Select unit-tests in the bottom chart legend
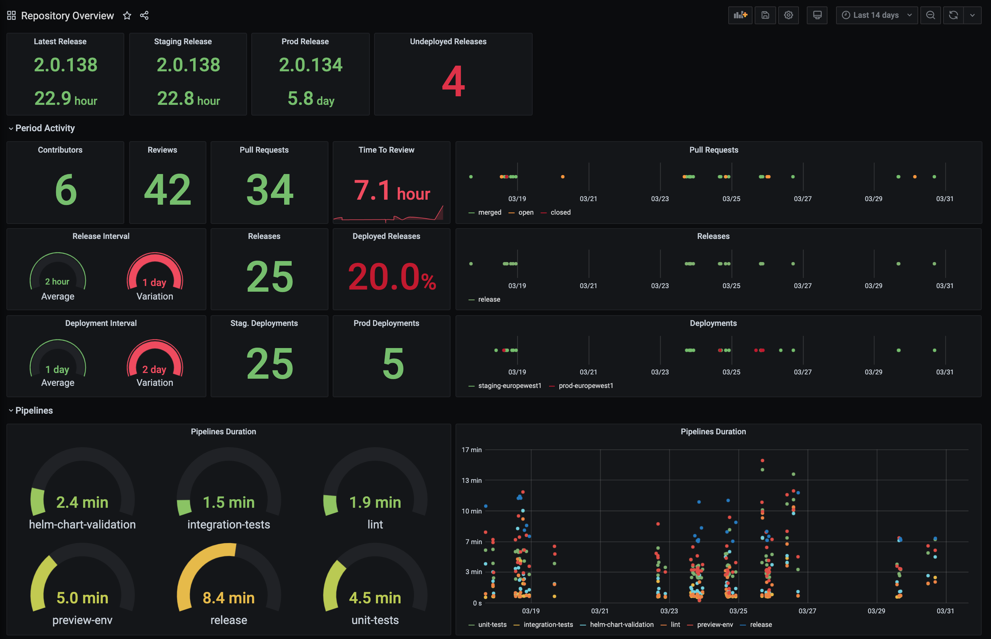This screenshot has width=991, height=639. 493,624
